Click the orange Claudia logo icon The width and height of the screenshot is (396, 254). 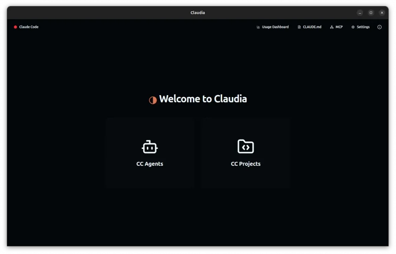pyautogui.click(x=153, y=100)
